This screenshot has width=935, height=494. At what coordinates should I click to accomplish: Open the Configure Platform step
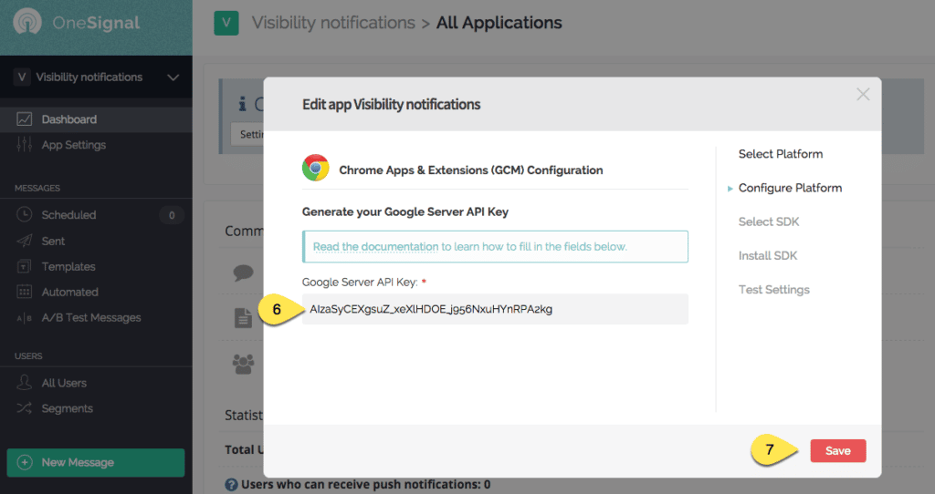pyautogui.click(x=790, y=188)
